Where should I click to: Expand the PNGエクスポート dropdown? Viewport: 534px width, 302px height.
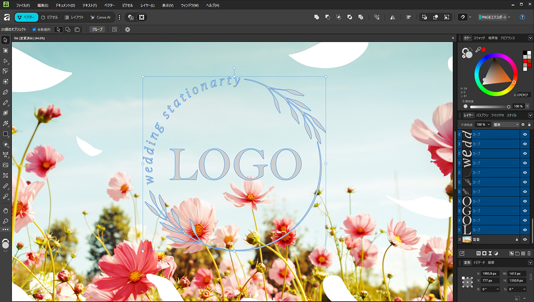[x=509, y=17]
